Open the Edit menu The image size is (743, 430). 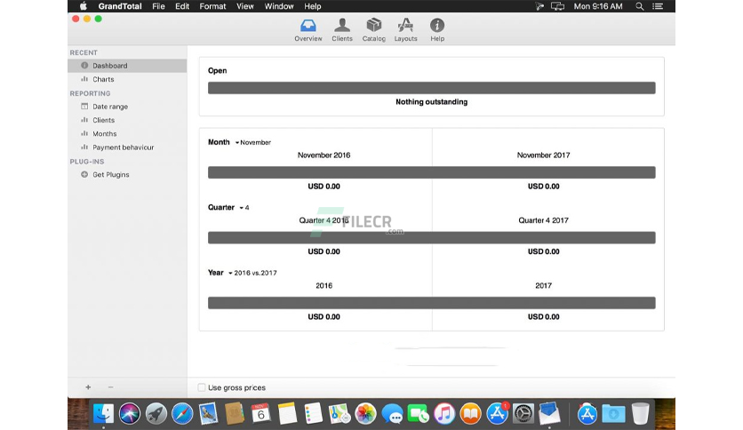click(182, 6)
